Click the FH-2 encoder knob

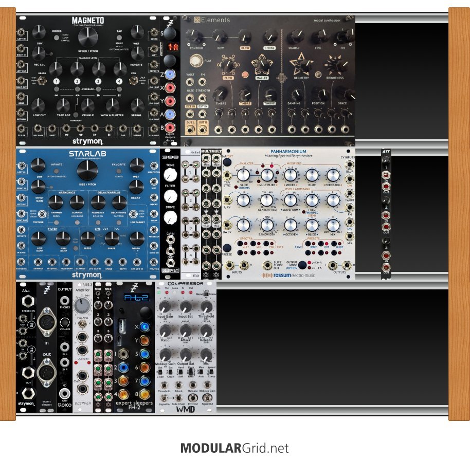[146, 313]
